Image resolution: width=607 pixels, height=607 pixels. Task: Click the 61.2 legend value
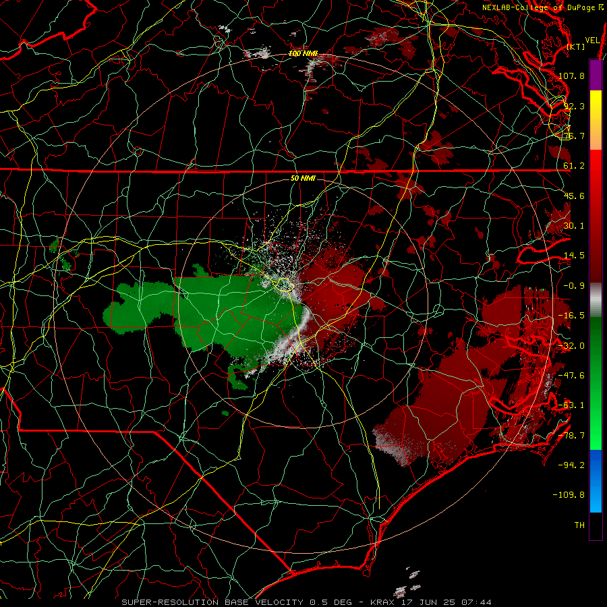pos(574,166)
